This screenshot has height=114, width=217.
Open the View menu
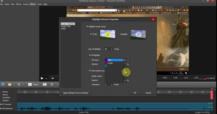[12, 4]
